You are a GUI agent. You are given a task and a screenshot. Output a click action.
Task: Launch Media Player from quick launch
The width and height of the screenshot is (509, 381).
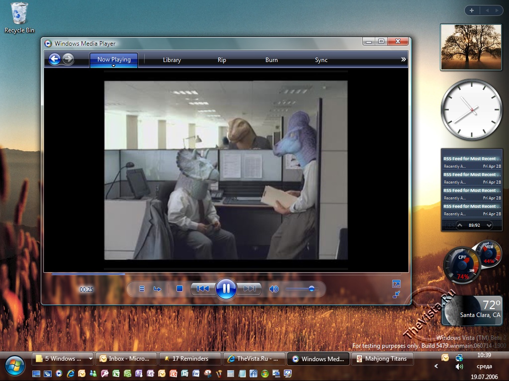59,374
